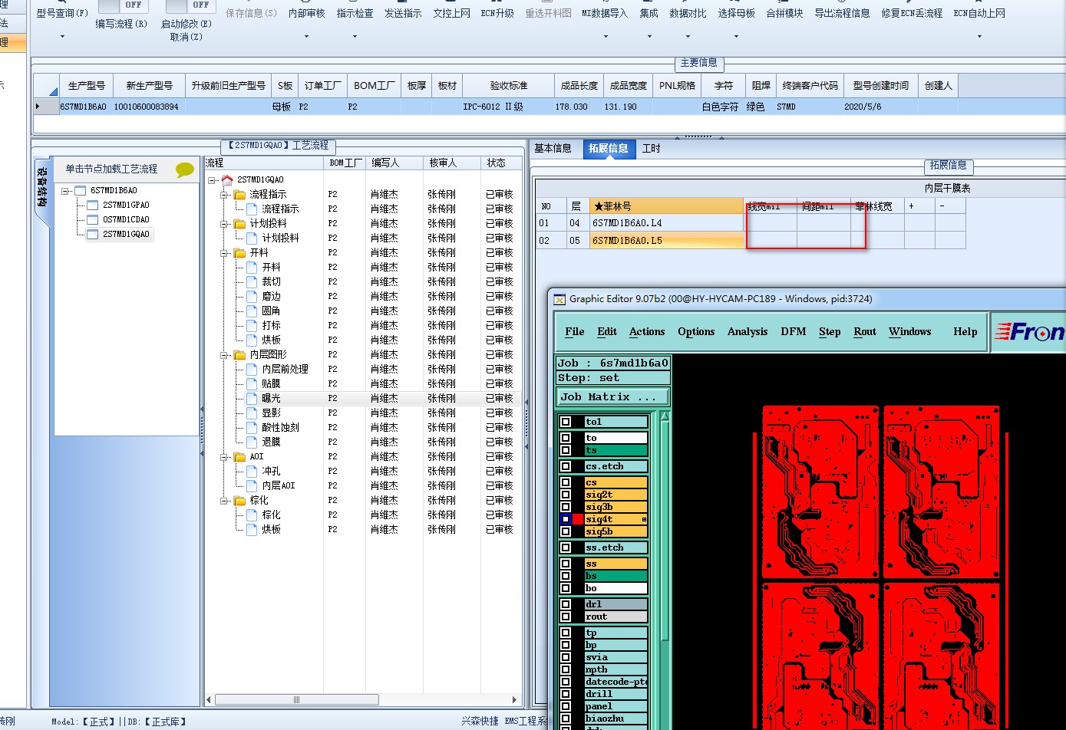Click the Frontline logo in Graphic Editor

pyautogui.click(x=1029, y=331)
